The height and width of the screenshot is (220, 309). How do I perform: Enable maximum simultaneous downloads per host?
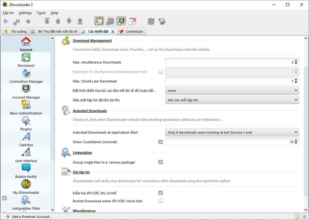pyautogui.click(x=161, y=71)
